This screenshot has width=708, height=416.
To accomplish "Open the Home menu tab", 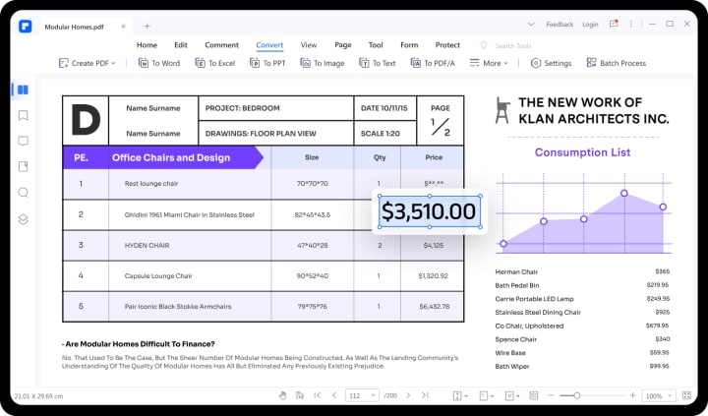I will [147, 45].
